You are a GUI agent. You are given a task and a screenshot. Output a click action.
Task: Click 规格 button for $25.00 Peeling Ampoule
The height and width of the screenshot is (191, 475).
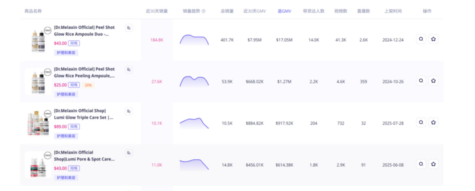(74, 85)
